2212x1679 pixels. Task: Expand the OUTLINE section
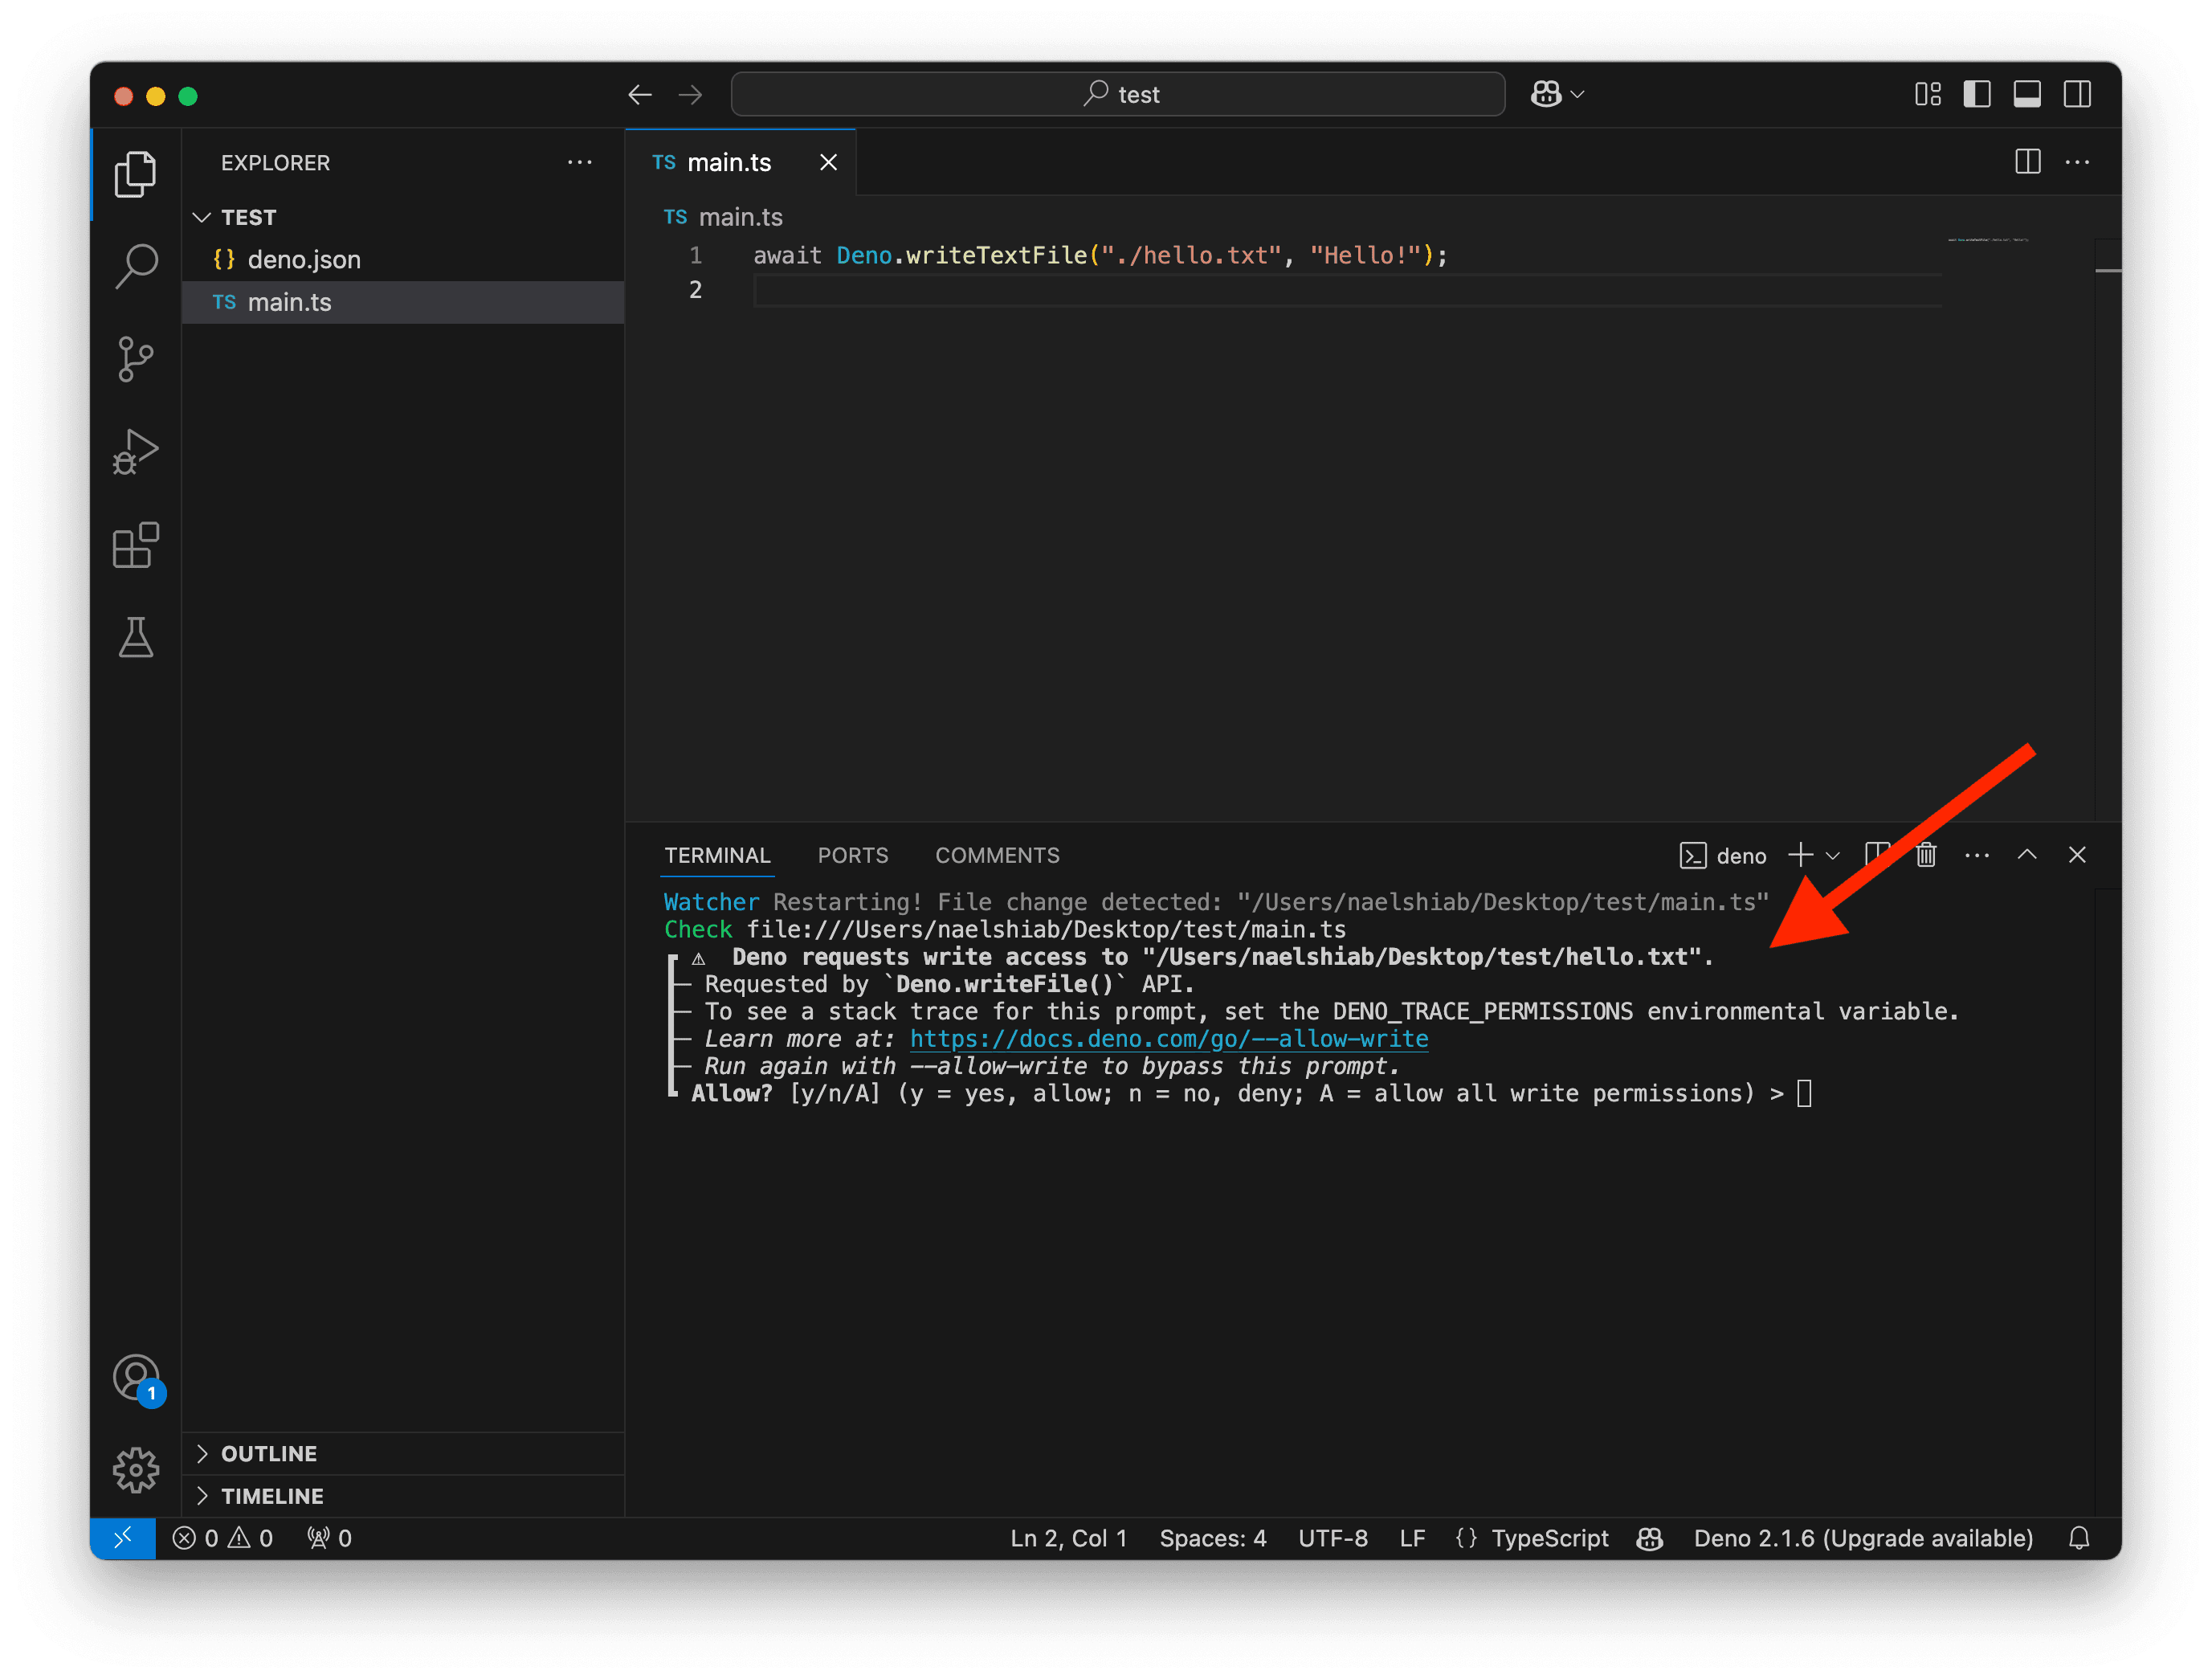404,1453
